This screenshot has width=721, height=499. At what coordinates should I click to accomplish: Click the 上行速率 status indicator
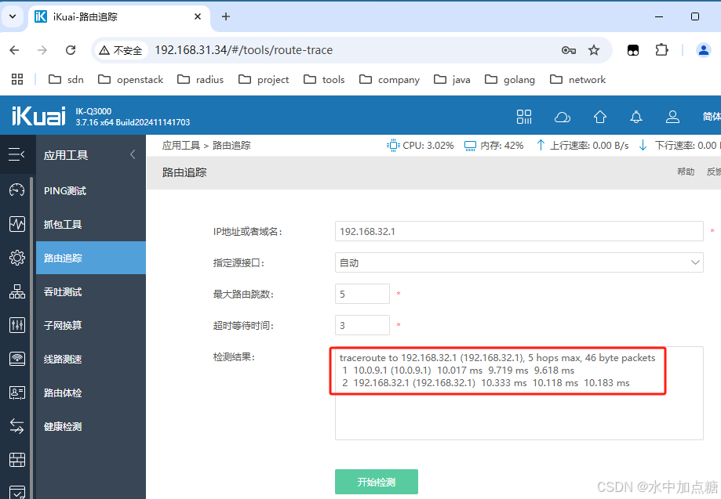pyautogui.click(x=583, y=146)
